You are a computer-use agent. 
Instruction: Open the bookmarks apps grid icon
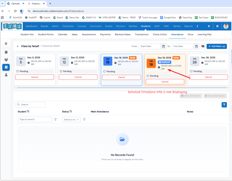click(x=2, y=18)
